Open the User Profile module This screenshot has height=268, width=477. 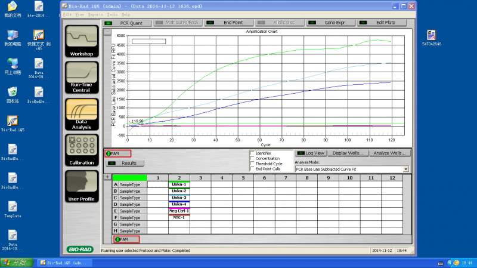pyautogui.click(x=82, y=186)
